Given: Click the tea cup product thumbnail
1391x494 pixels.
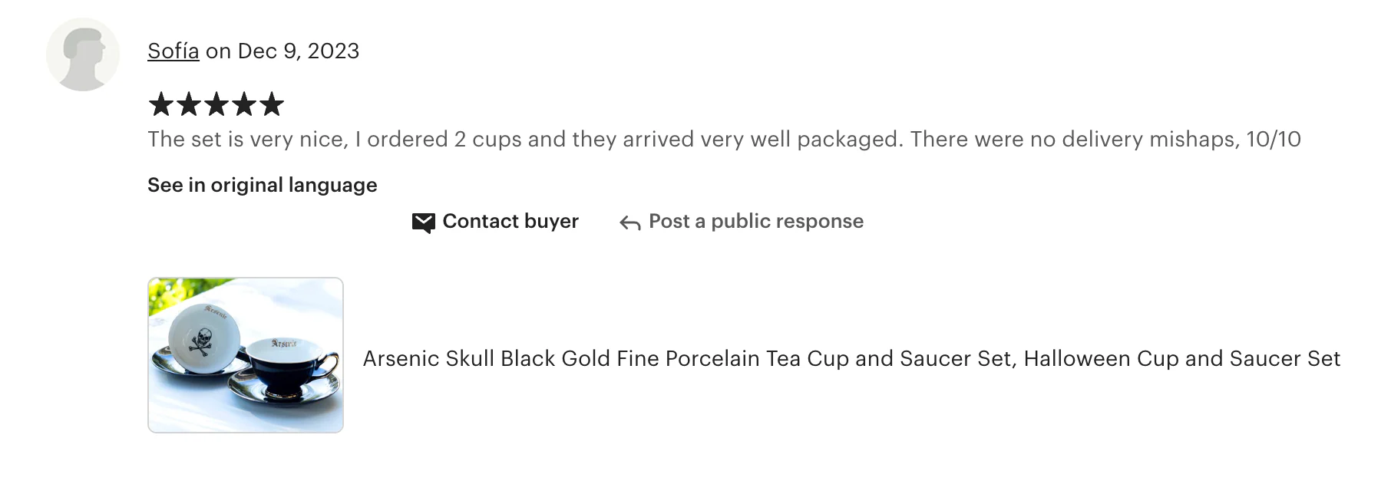Looking at the screenshot, I should pyautogui.click(x=246, y=355).
